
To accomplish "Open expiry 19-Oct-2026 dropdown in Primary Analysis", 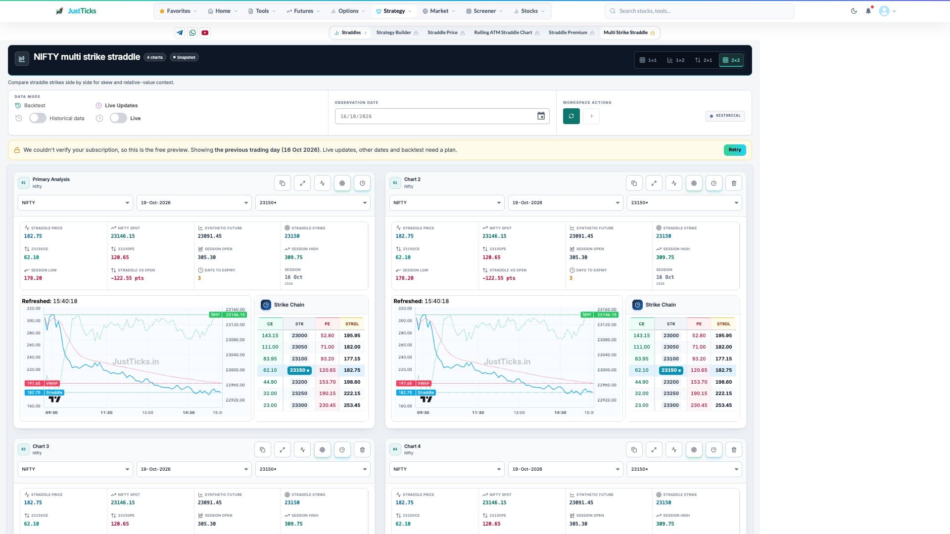I will point(194,203).
